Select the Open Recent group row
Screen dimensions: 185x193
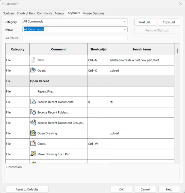click(90, 81)
